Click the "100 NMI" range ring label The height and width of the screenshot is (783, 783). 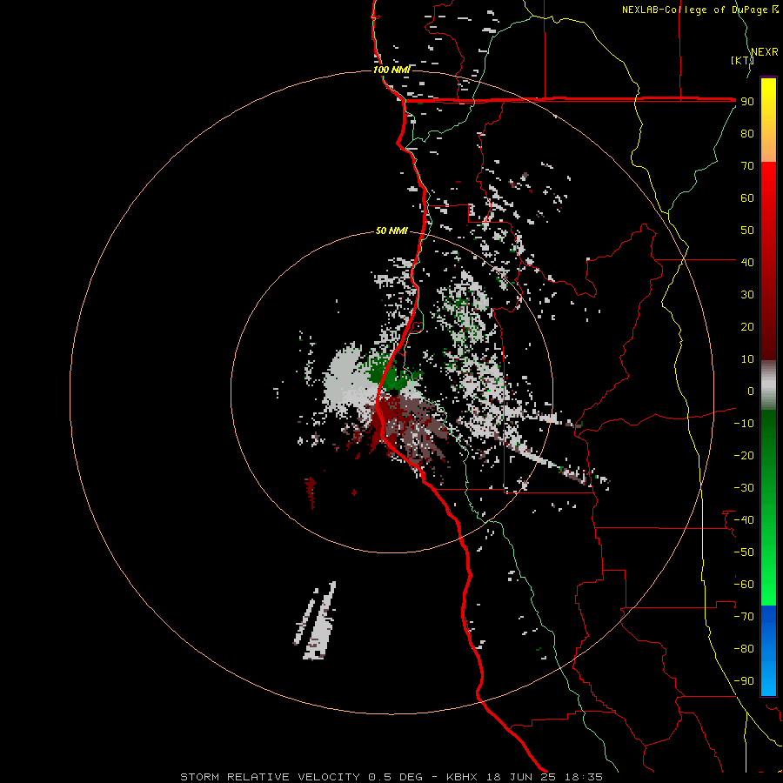(x=391, y=70)
